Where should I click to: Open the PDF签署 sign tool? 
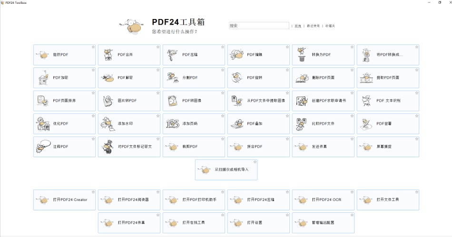(x=388, y=123)
